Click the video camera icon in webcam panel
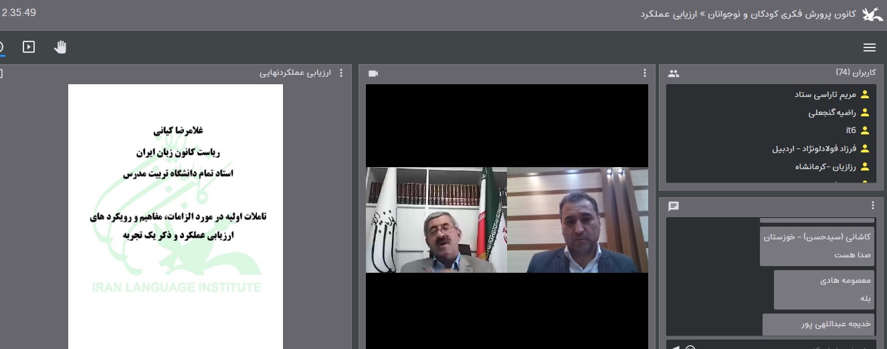This screenshot has width=887, height=349. click(373, 73)
